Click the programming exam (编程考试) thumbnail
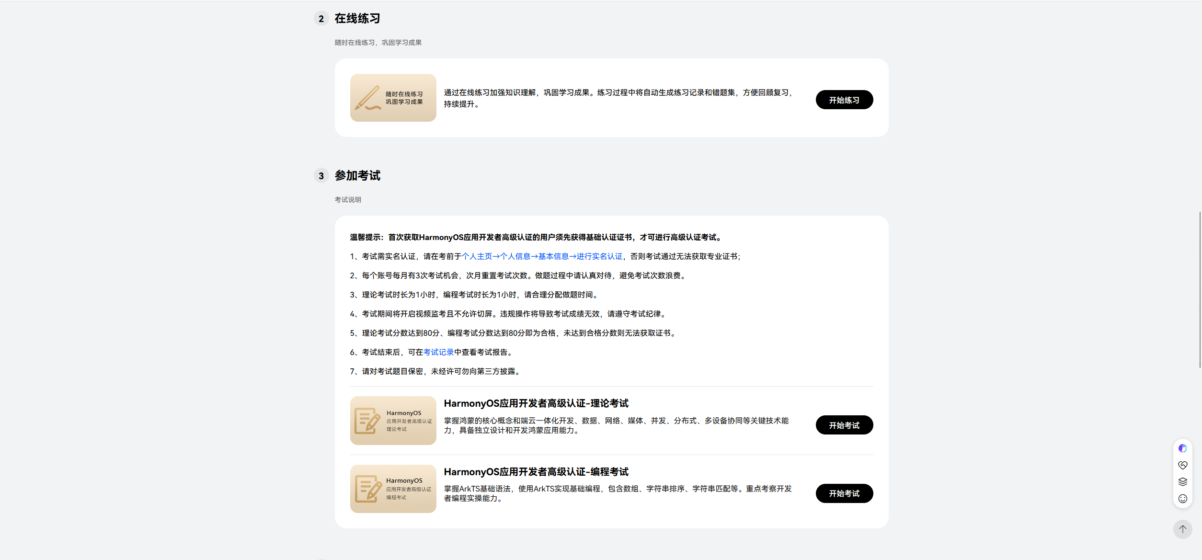The height and width of the screenshot is (560, 1202). click(x=393, y=489)
